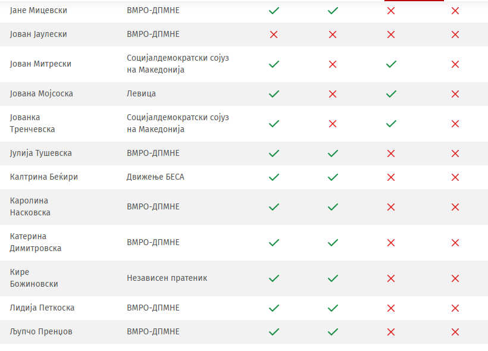Click the first green checkmark in Калтрина Беќири row
Image resolution: width=488 pixels, height=351 pixels.
tap(274, 177)
